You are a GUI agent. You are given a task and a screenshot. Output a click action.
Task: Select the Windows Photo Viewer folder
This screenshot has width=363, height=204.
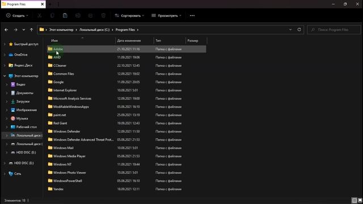click(x=126, y=172)
